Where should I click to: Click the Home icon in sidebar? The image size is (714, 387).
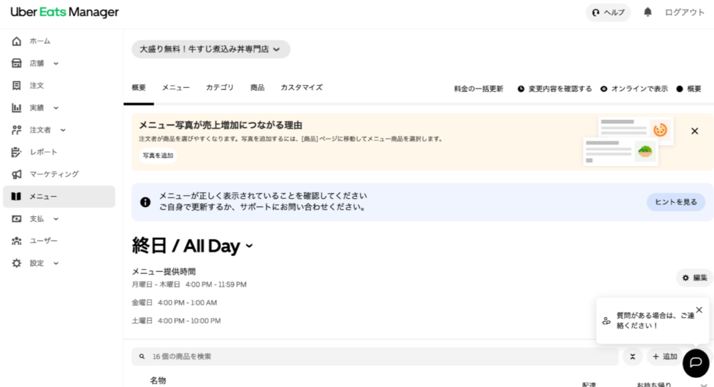(x=17, y=41)
